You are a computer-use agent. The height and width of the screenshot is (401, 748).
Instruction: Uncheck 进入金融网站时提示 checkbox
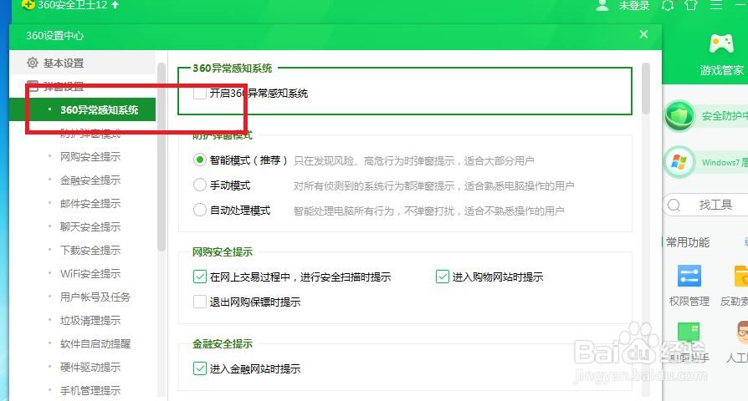pos(200,368)
